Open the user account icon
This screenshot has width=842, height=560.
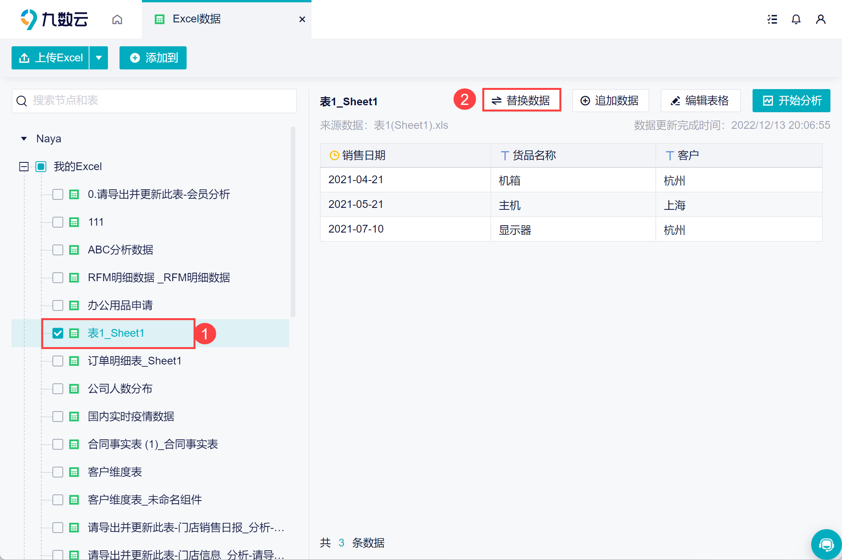coord(820,19)
